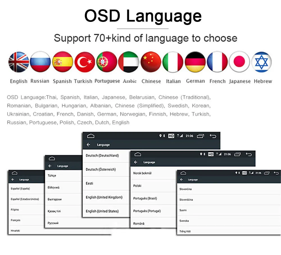Click the Hebrew Israel flag icon
281x255 pixels.
coord(261,62)
